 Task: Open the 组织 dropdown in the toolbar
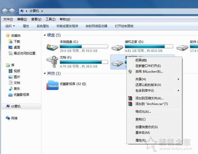point(10,26)
